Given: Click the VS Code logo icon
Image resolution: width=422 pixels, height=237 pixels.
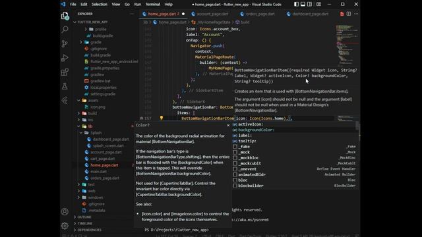Looking at the screenshot, I should pos(63,5).
